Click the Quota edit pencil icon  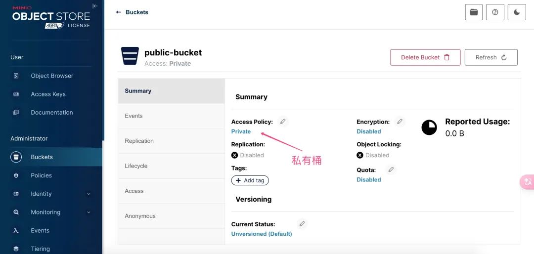pos(391,170)
